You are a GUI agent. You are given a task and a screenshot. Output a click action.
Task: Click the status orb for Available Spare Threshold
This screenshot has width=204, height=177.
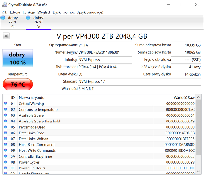pos(5,121)
